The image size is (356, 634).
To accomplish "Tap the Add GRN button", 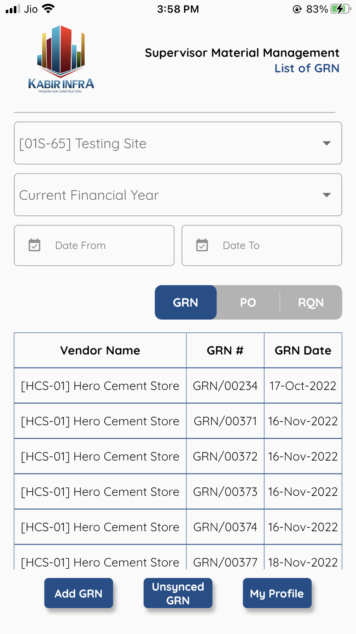I will click(79, 593).
